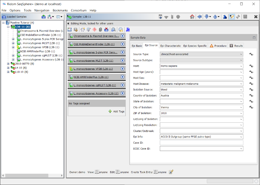Generate report with the document icon
The width and height of the screenshot is (260, 185).
point(128,29)
